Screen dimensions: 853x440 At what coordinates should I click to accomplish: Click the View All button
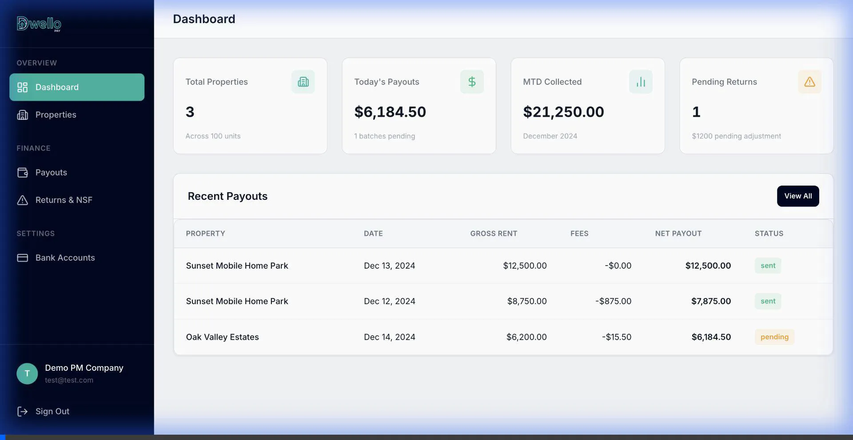[797, 196]
